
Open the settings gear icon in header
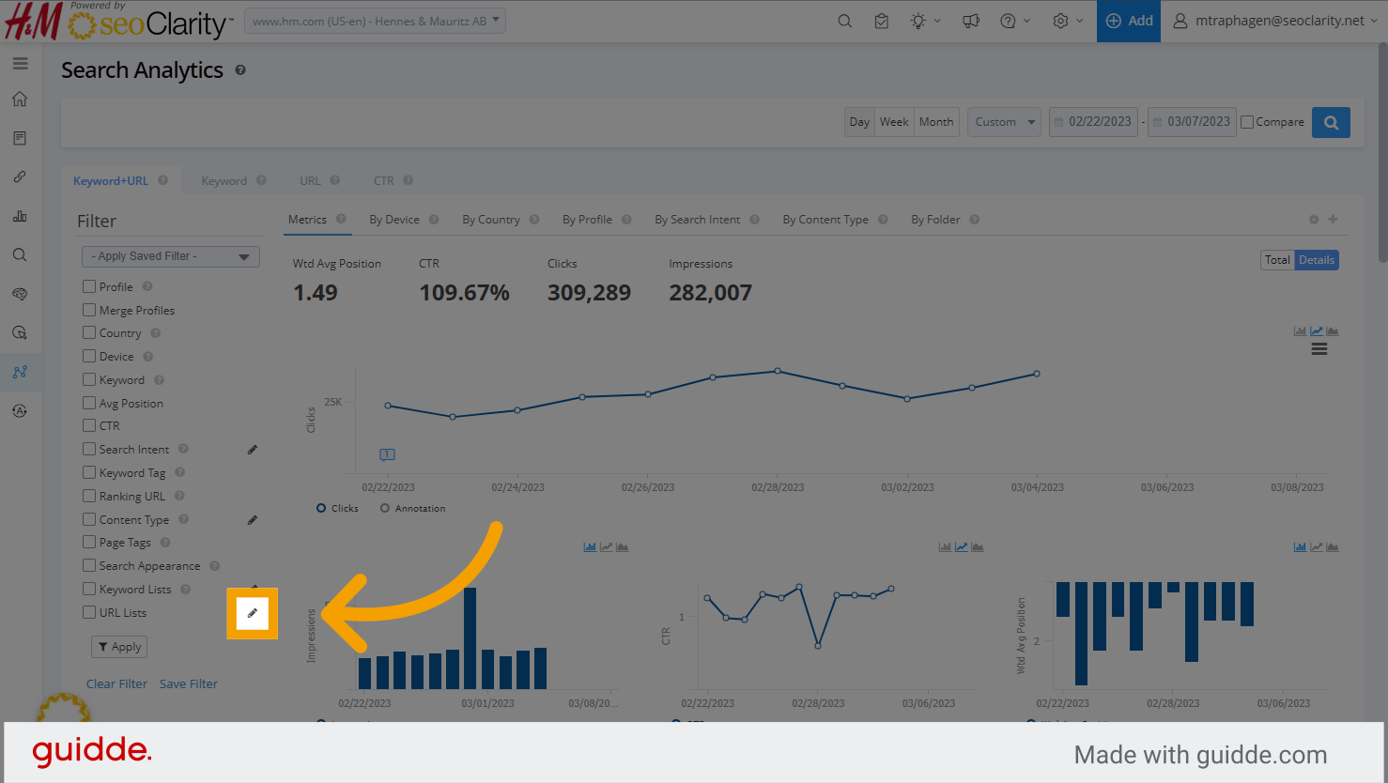[x=1060, y=21]
